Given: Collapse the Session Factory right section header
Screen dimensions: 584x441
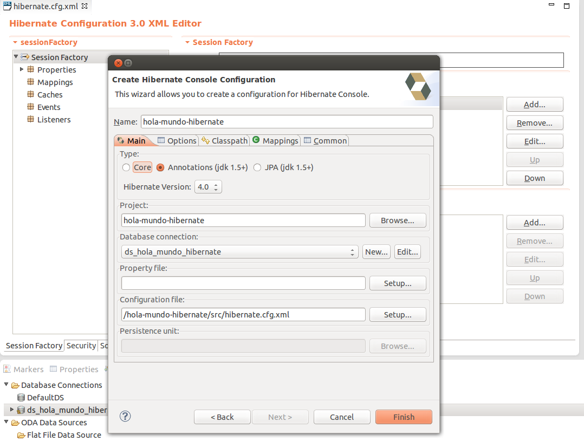Looking at the screenshot, I should (187, 42).
